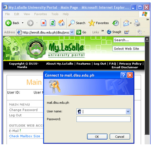Click the Links toolbar label
The width and height of the screenshot is (153, 147).
(x=96, y=32)
